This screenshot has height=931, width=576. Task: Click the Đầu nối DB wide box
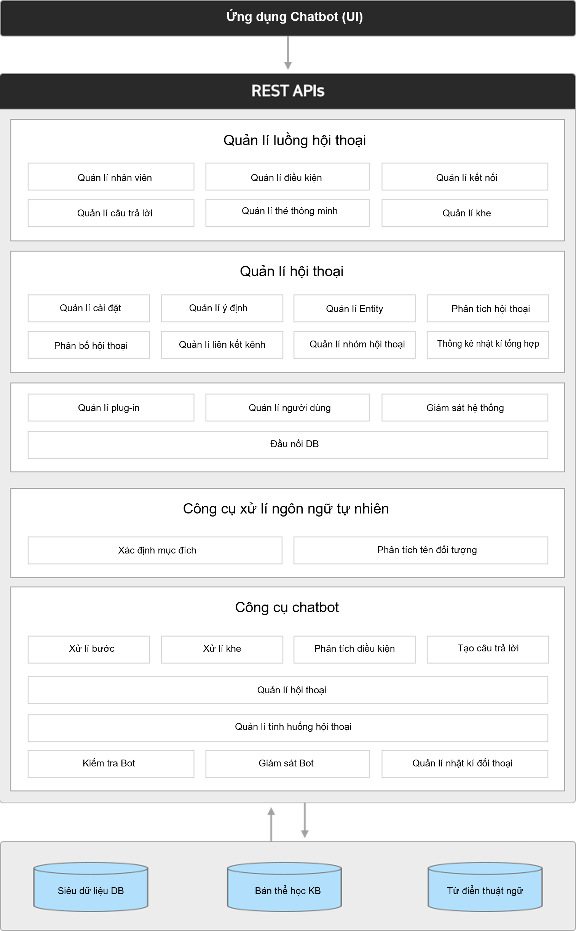tap(287, 445)
